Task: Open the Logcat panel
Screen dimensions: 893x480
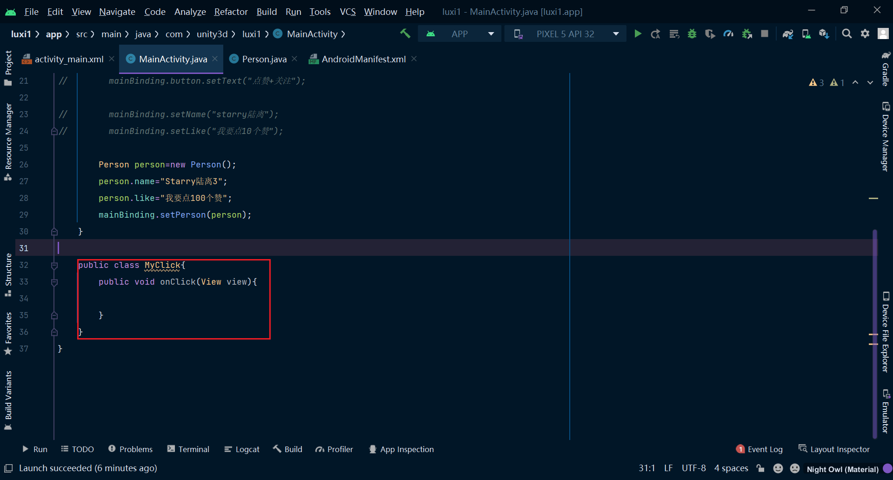Action: [242, 449]
